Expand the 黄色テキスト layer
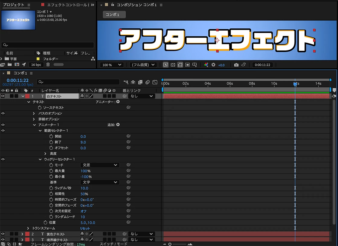Screen dimensions: 338x246 click(22, 234)
